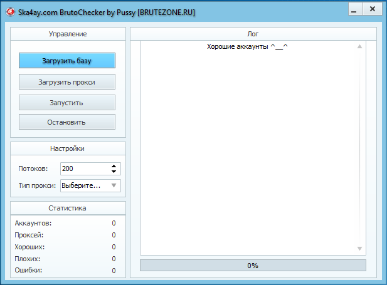
Task: Click the Плохих statistic label
Action: (28, 259)
